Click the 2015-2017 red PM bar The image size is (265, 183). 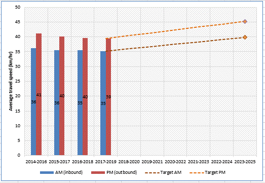click(x=62, y=96)
